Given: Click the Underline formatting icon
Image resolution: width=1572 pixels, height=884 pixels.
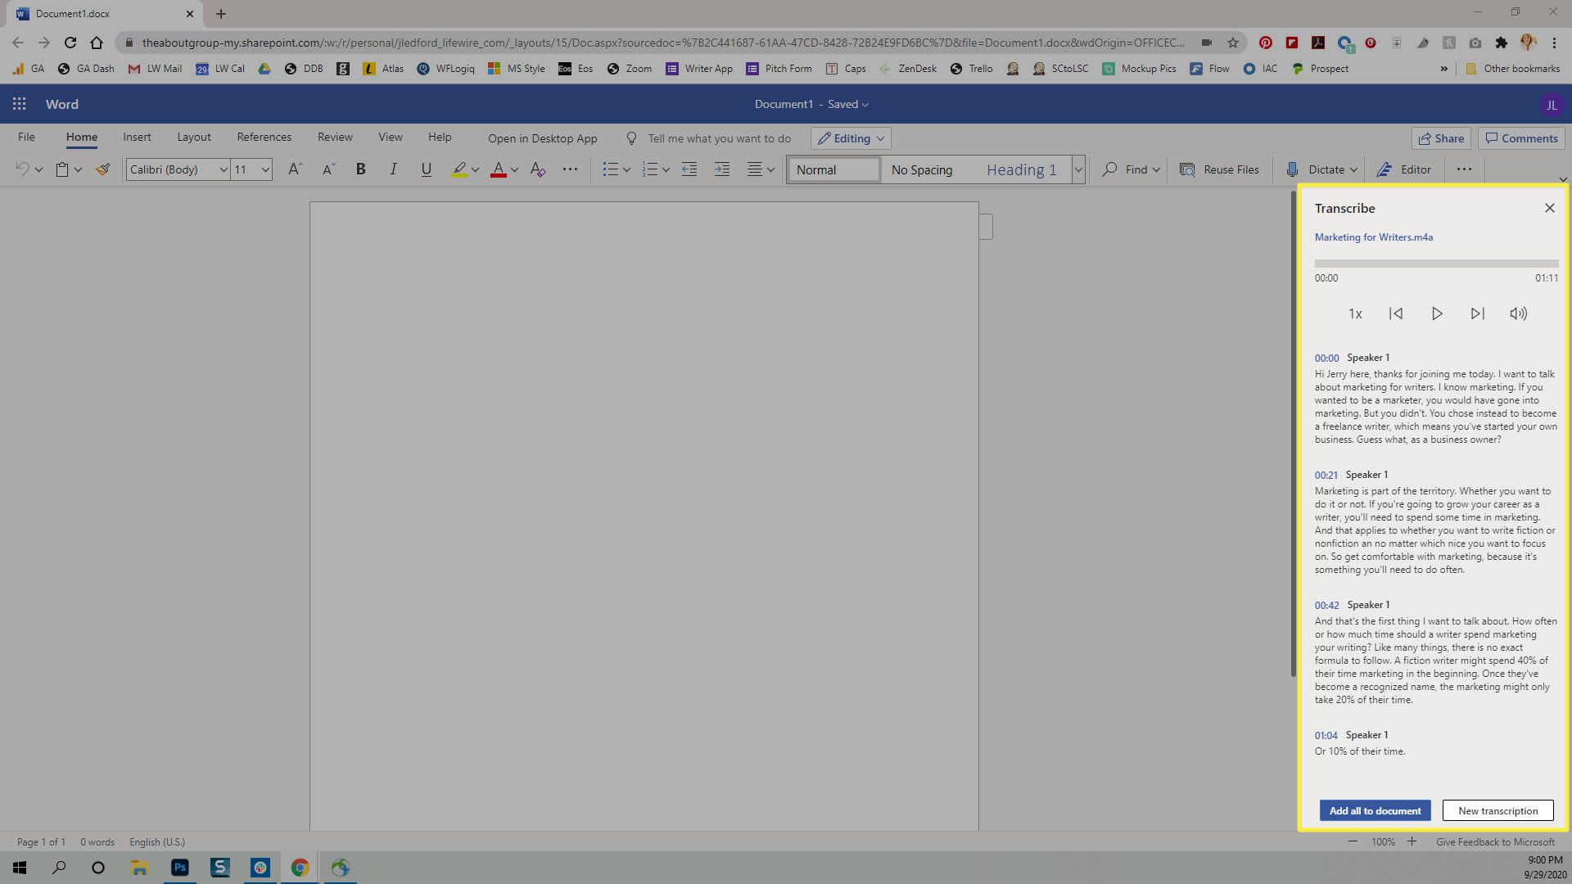Looking at the screenshot, I should click(426, 169).
